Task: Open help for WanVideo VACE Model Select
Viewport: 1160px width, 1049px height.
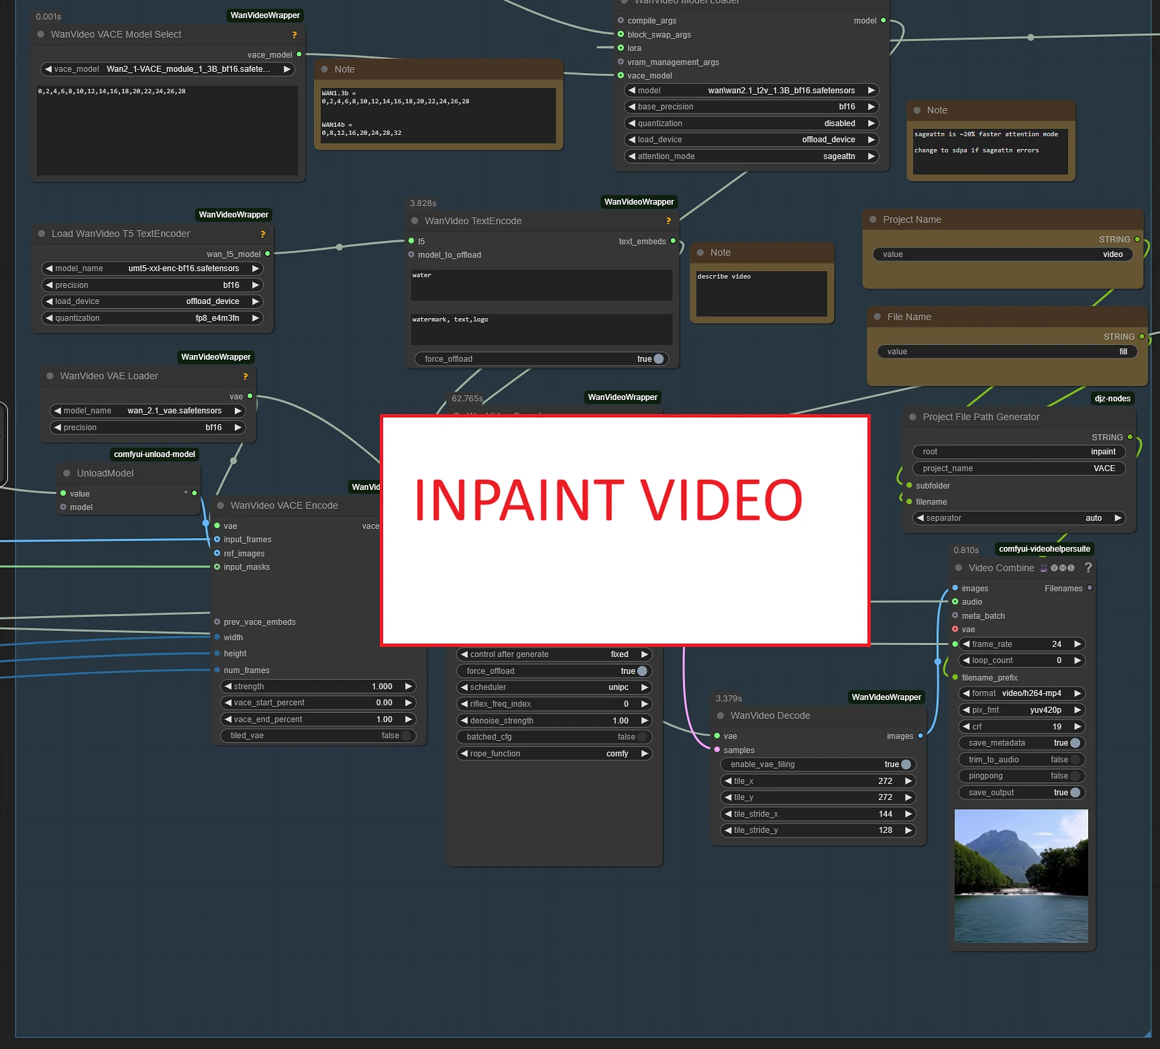Action: pos(294,35)
